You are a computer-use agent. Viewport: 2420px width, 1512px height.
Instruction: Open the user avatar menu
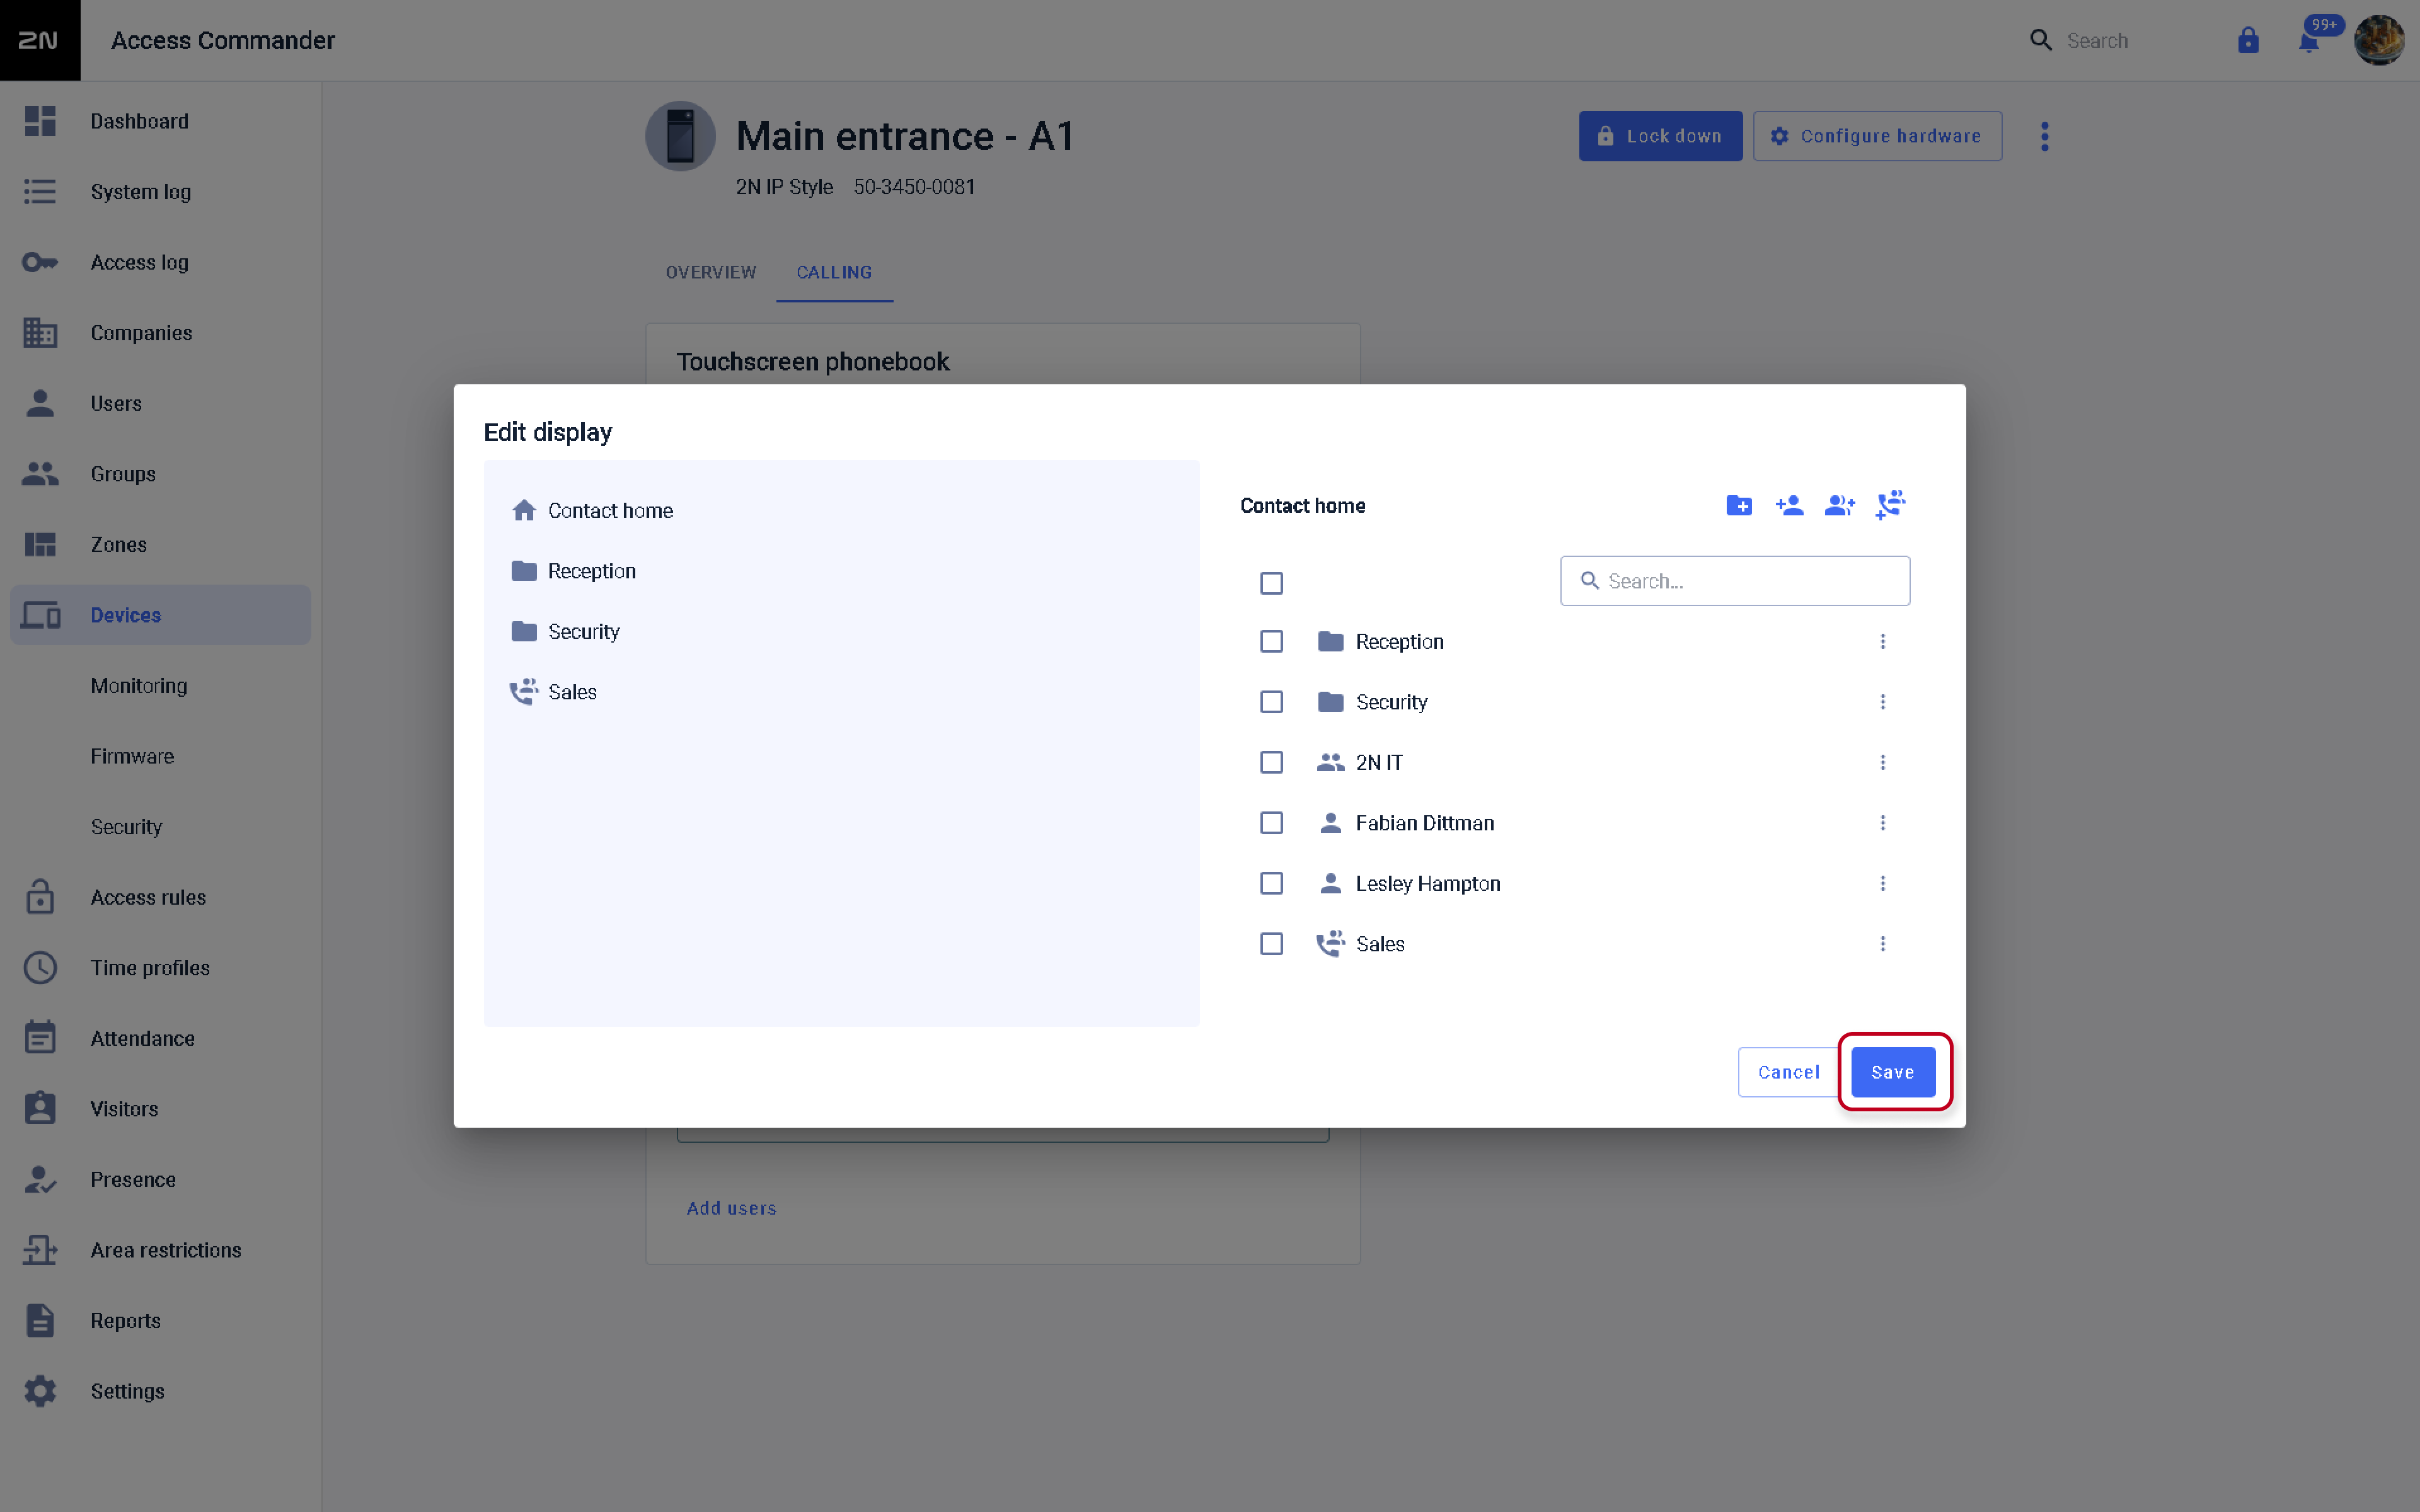[2379, 40]
